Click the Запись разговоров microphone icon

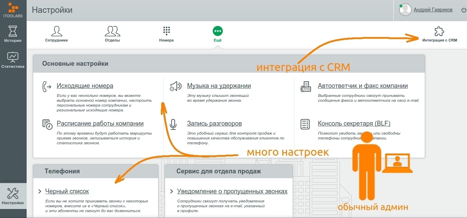pyautogui.click(x=173, y=124)
